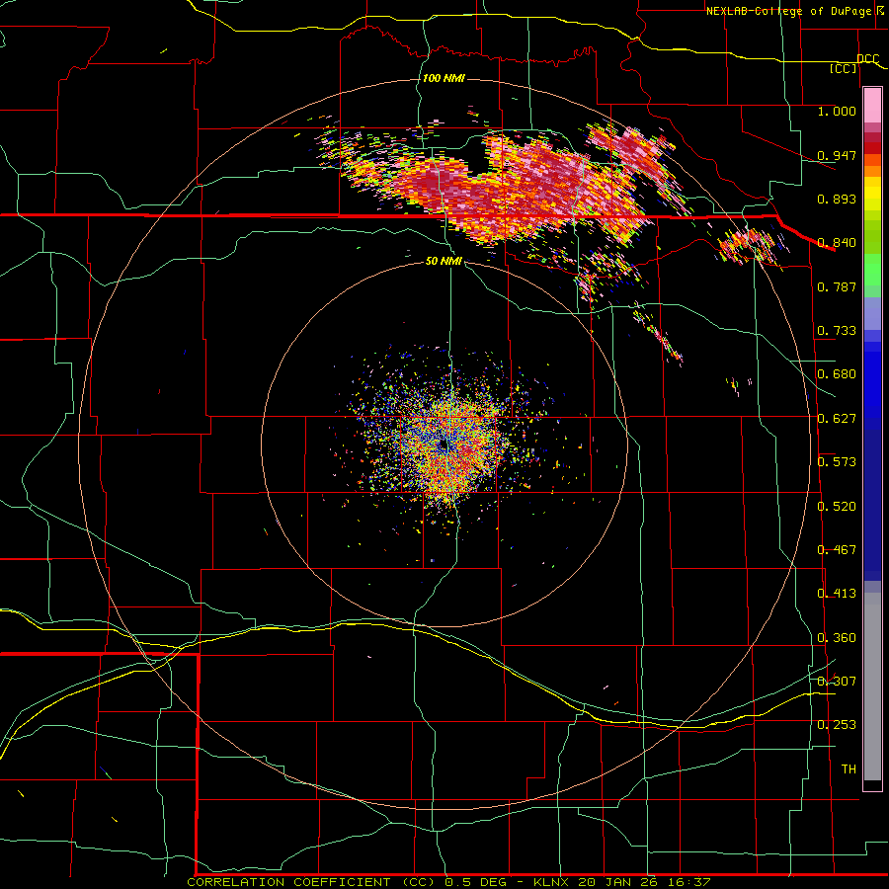889x889 pixels.
Task: Click the 0.787 legend value
Action: 837,286
